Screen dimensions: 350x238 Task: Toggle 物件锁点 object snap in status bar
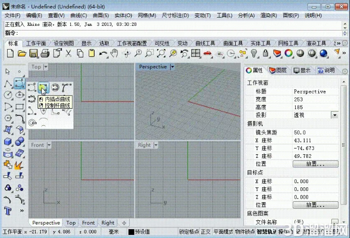(x=245, y=232)
